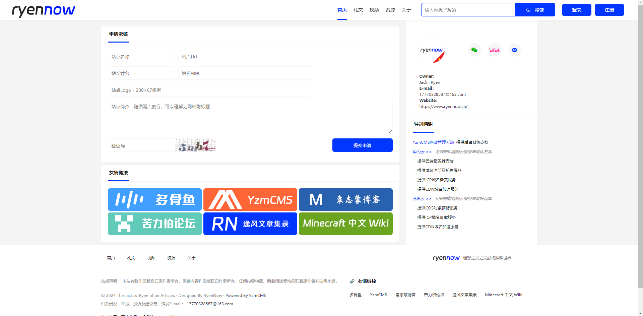Focus the 站长邮箱 input field
This screenshot has height=316, width=643.
[x=245, y=73]
